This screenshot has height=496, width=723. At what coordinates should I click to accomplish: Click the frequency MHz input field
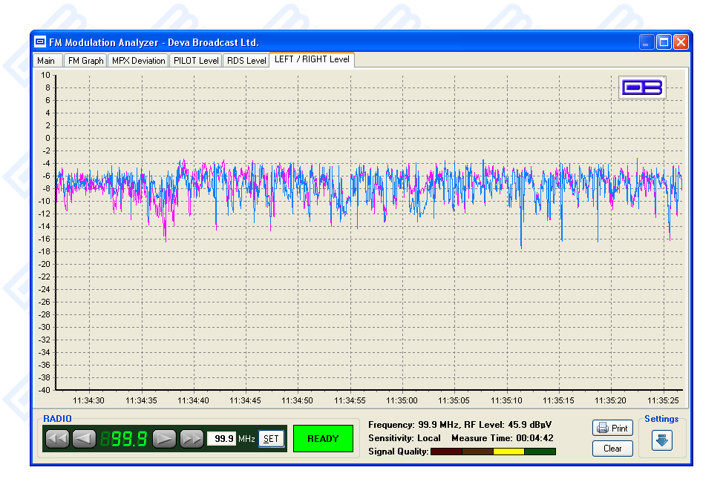click(220, 439)
